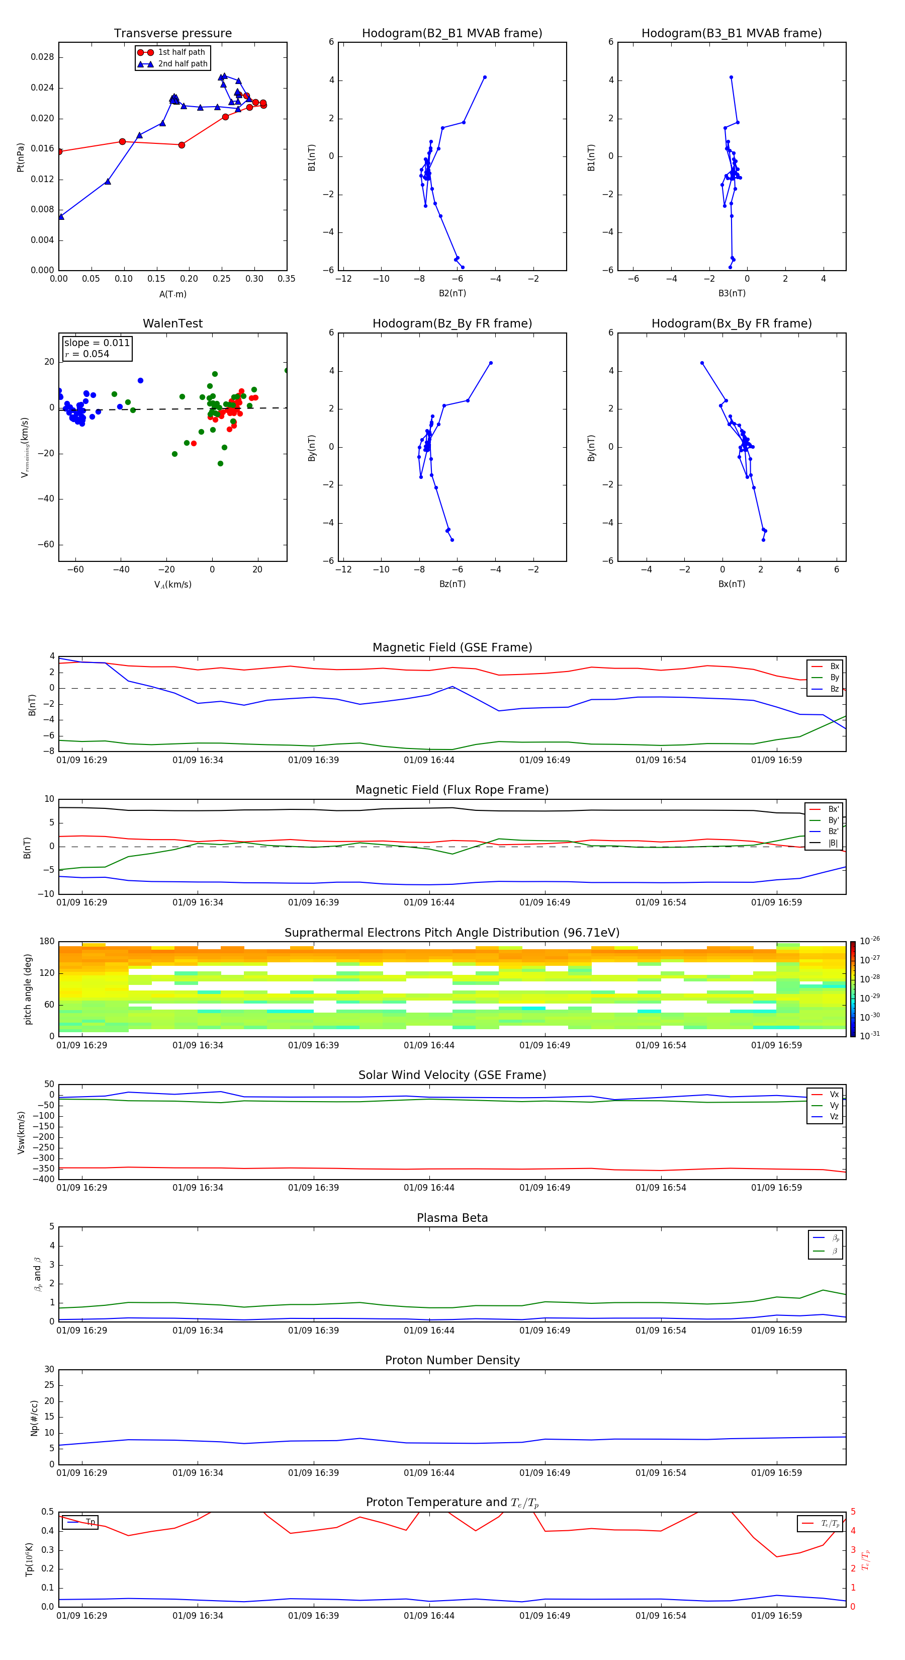This screenshot has height=1660, width=905.
Task: Click the Suprathermal Electrons Pitch Angle Distribution title
Action: click(x=452, y=933)
